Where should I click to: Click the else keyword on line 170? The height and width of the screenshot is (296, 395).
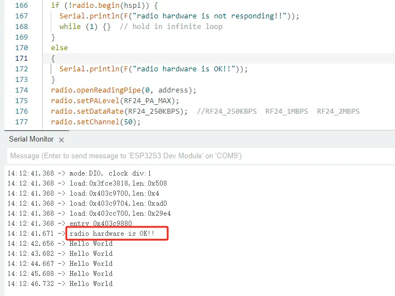[x=59, y=47]
